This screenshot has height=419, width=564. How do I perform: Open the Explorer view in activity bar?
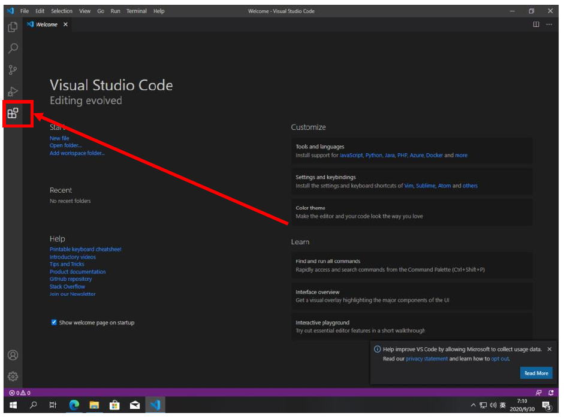(x=13, y=27)
